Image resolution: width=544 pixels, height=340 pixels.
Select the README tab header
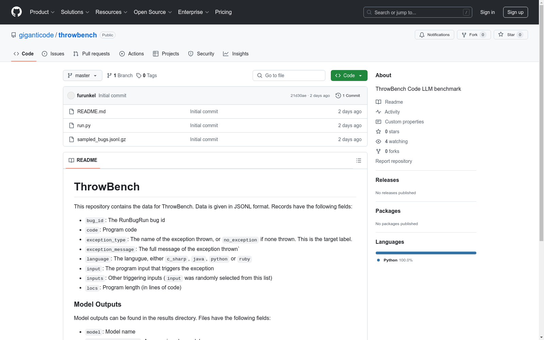[x=83, y=160]
